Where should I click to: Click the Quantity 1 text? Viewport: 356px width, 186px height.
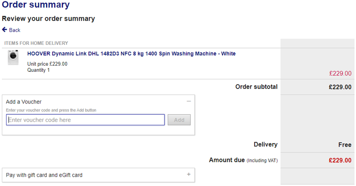pyautogui.click(x=38, y=70)
